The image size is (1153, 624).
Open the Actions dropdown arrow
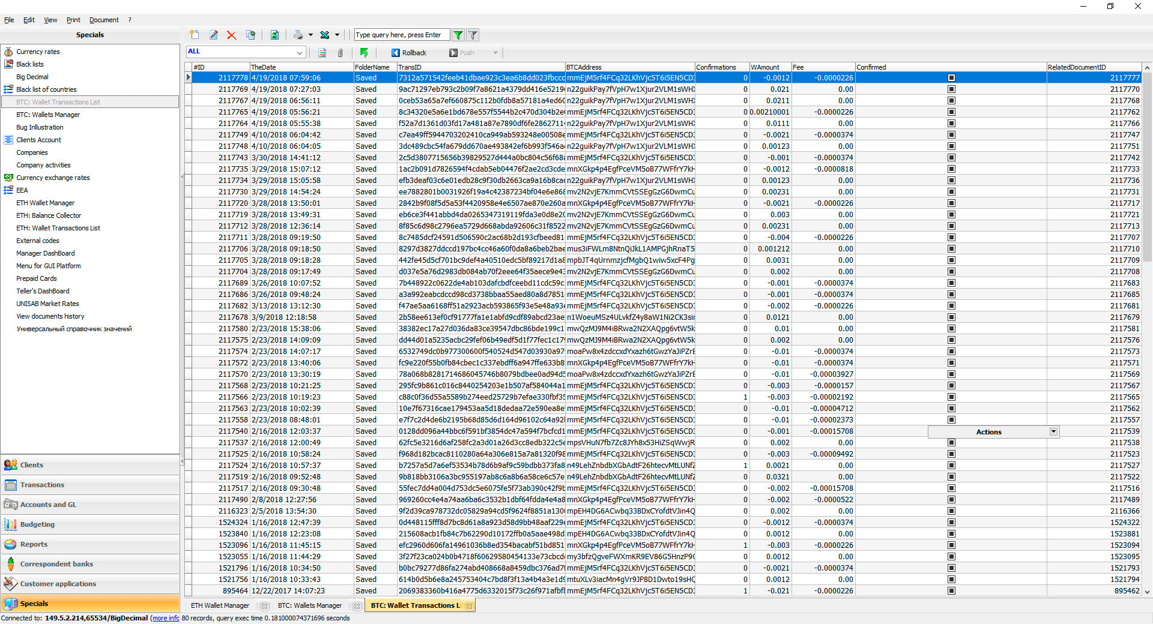tap(1053, 432)
